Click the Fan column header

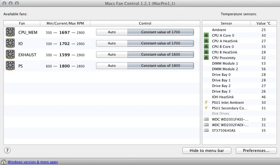point(22,23)
